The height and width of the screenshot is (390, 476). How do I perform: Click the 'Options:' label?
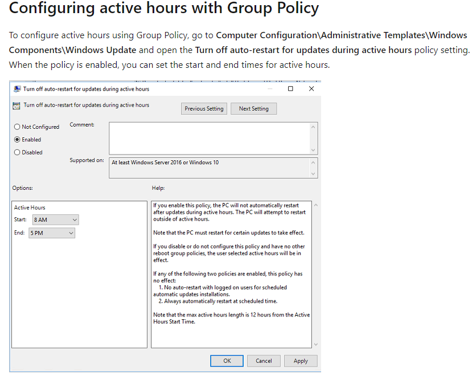22,188
